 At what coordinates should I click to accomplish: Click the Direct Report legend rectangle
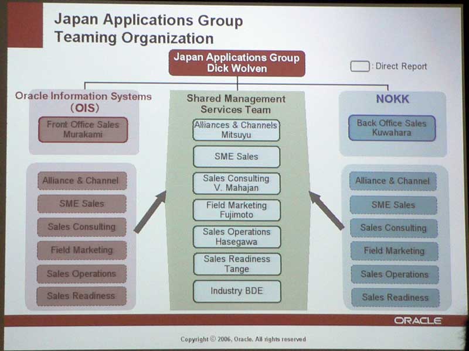point(360,66)
